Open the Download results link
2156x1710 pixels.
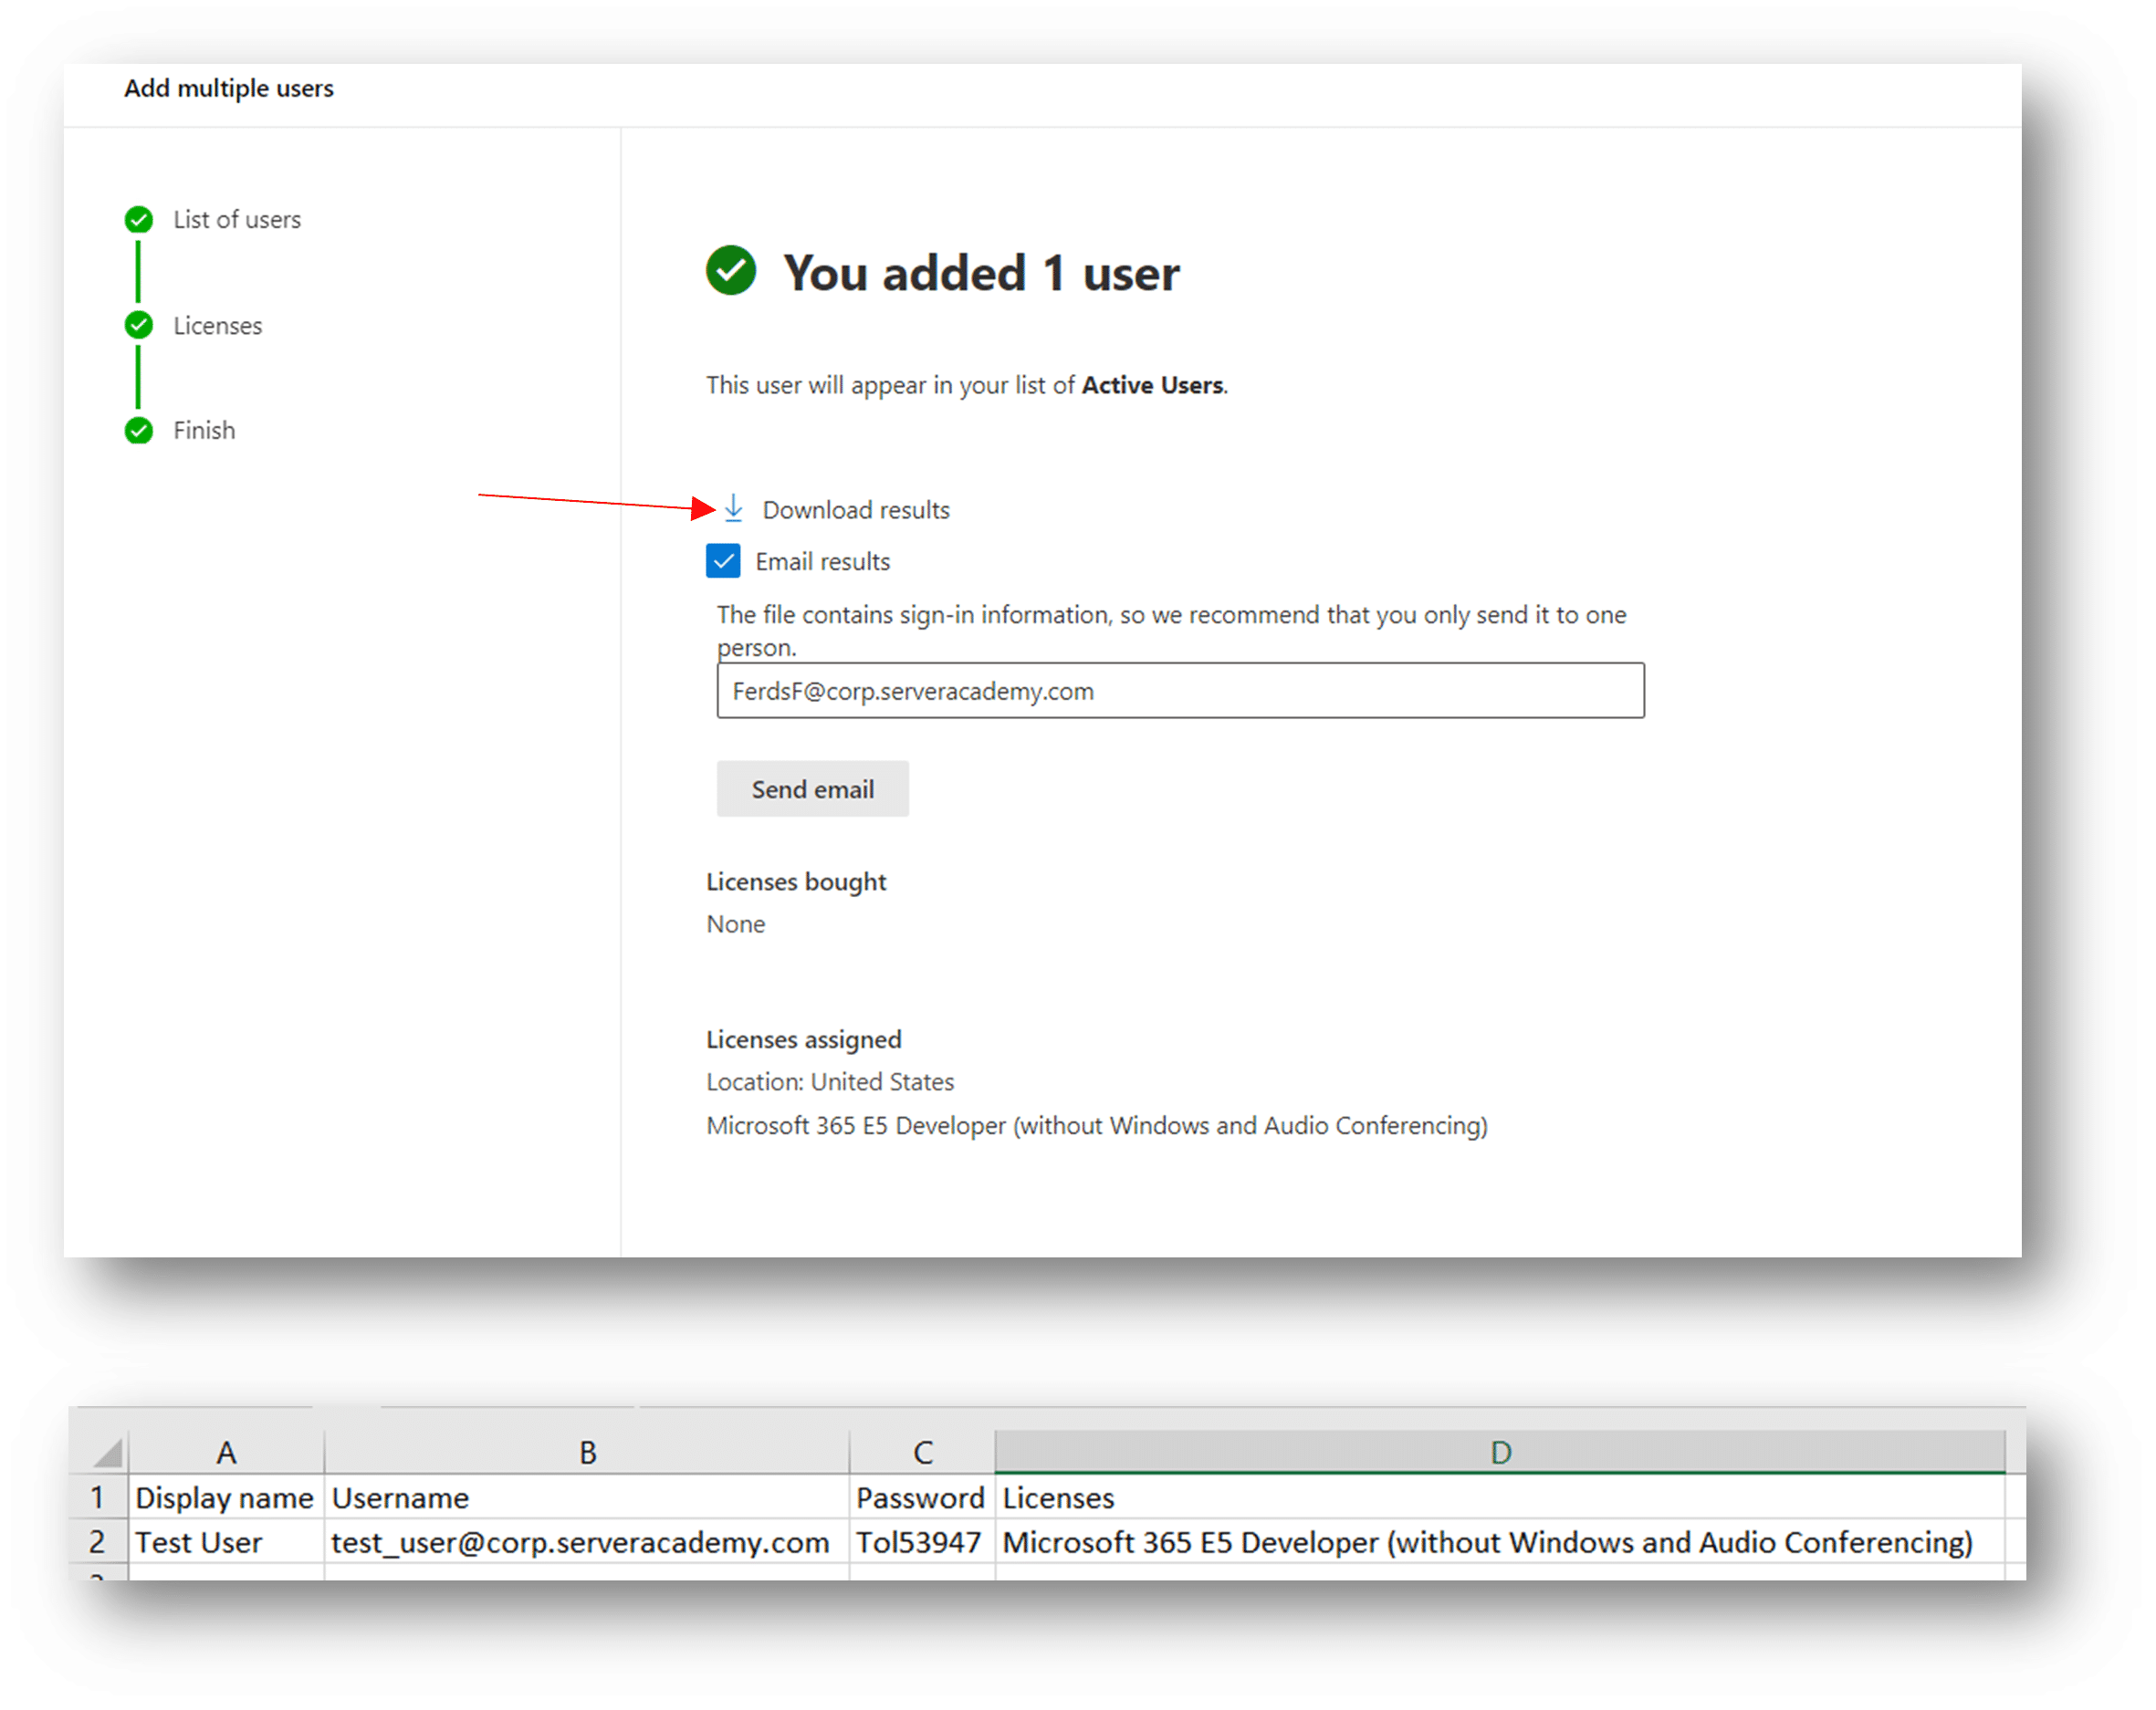click(855, 510)
